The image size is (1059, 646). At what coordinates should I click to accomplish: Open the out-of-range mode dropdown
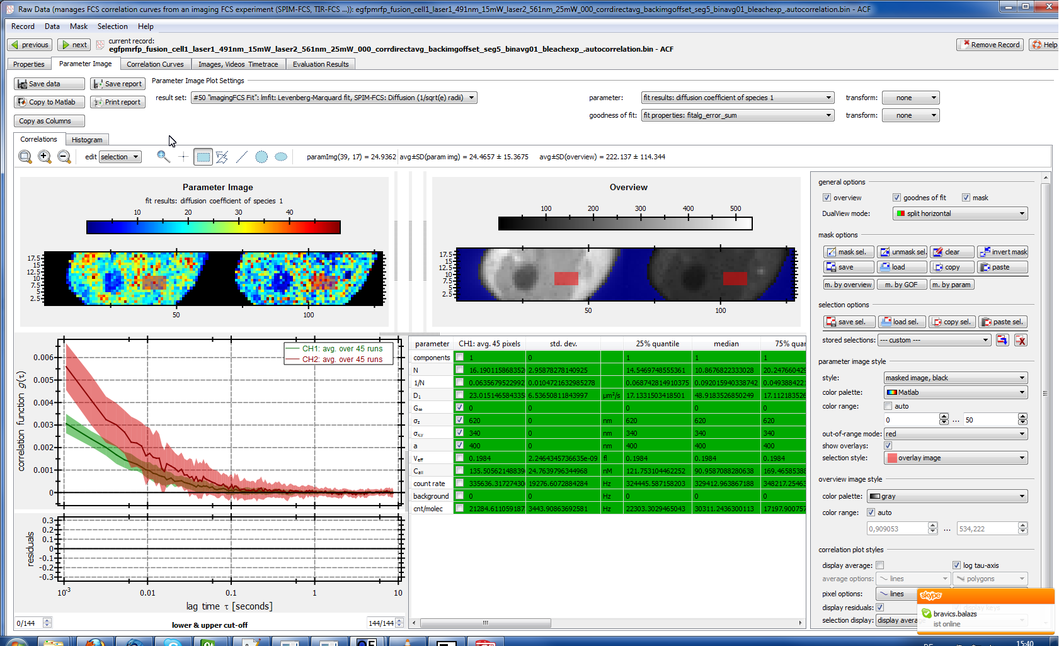(x=956, y=434)
